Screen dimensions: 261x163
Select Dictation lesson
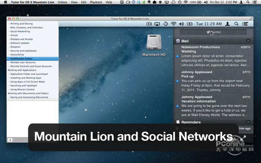coord(15,47)
